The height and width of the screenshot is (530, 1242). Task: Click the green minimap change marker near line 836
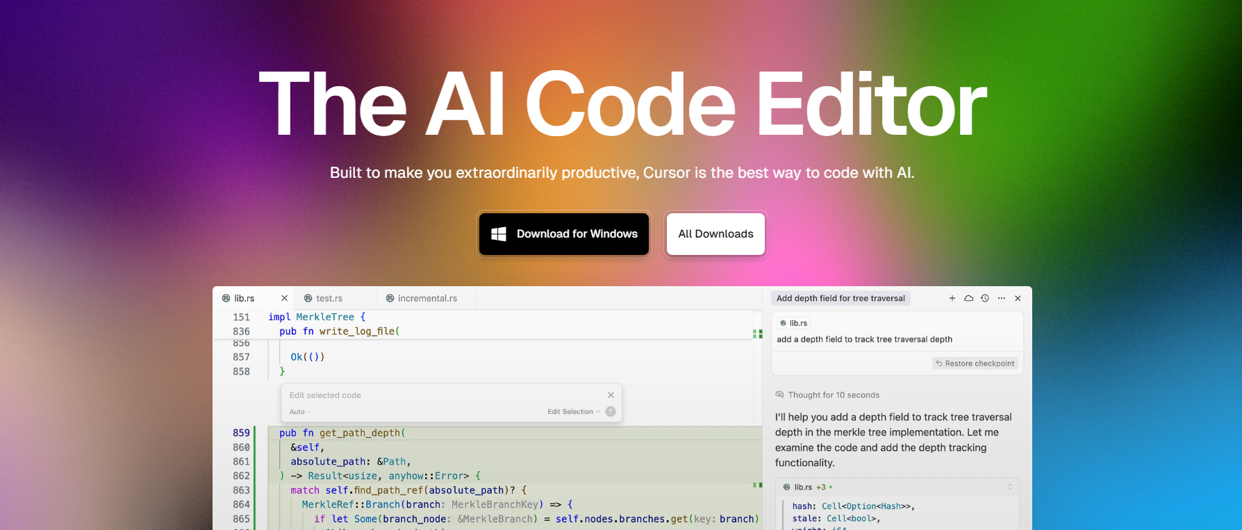click(x=757, y=334)
